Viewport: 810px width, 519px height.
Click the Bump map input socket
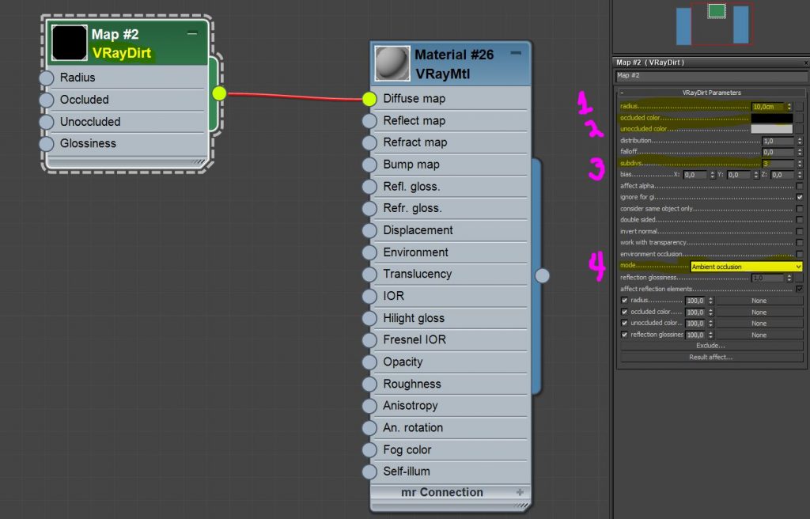tap(369, 165)
